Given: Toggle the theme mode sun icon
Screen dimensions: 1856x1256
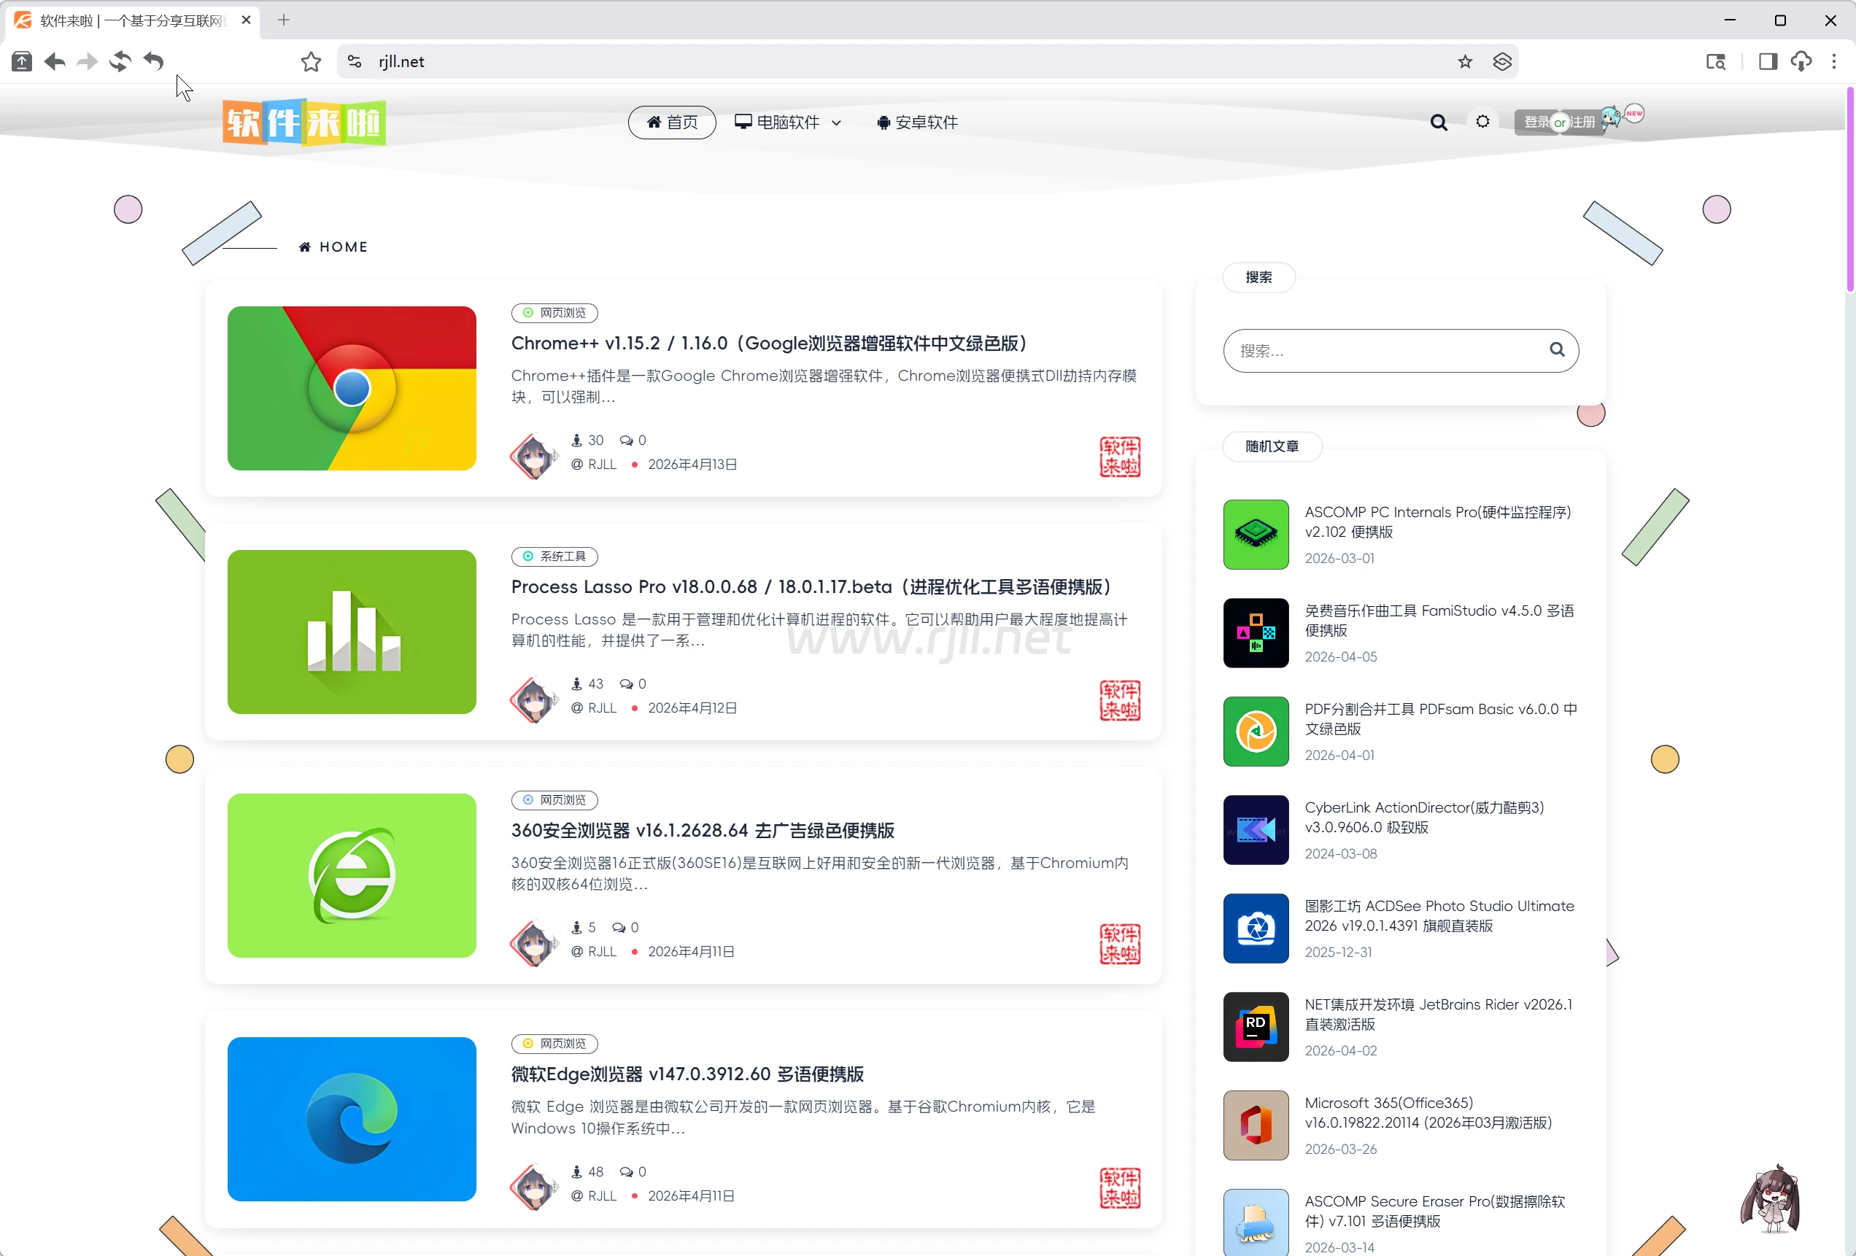Looking at the screenshot, I should coord(1482,121).
